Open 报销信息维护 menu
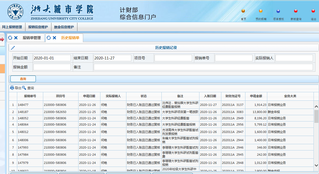Viewport: 319px width, 174px height. (x=38, y=27)
